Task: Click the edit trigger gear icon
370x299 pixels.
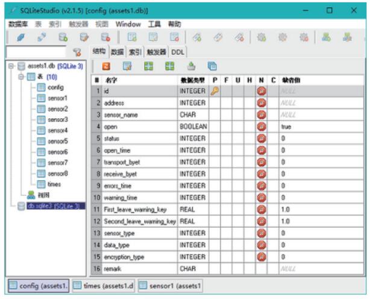Action: [283, 37]
